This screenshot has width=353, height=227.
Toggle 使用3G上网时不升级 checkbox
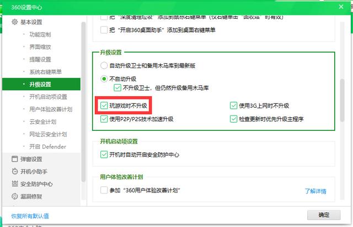(233, 106)
